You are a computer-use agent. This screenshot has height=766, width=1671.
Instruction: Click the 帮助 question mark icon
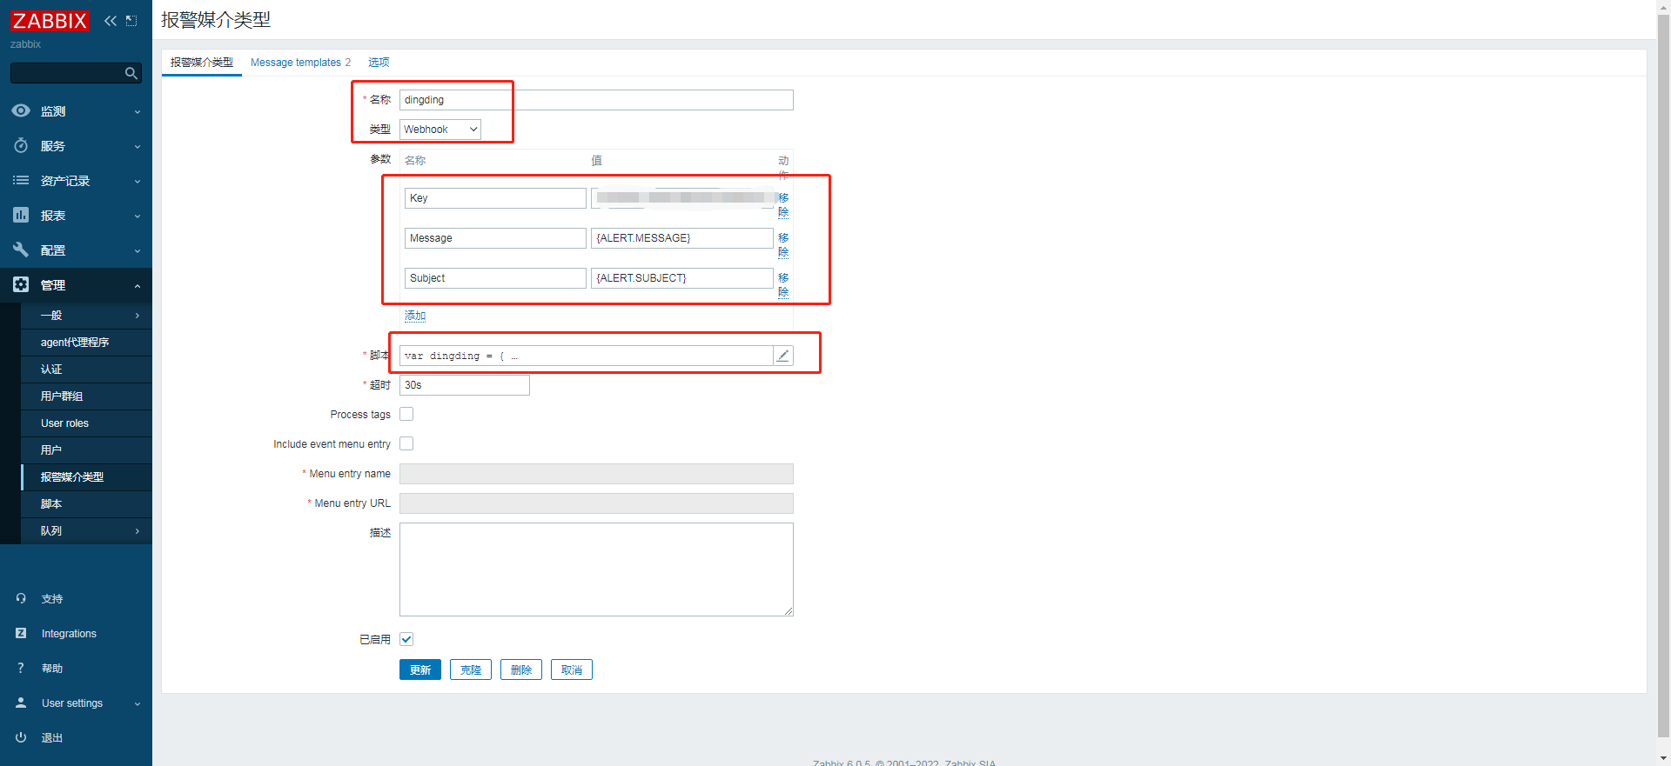21,668
